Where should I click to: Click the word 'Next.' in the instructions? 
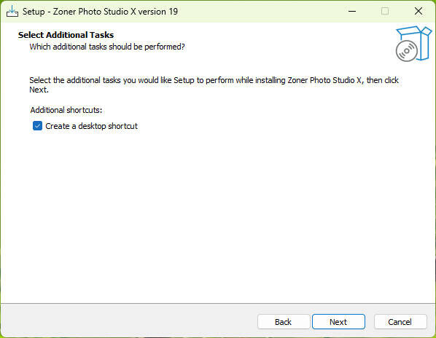tap(39, 90)
